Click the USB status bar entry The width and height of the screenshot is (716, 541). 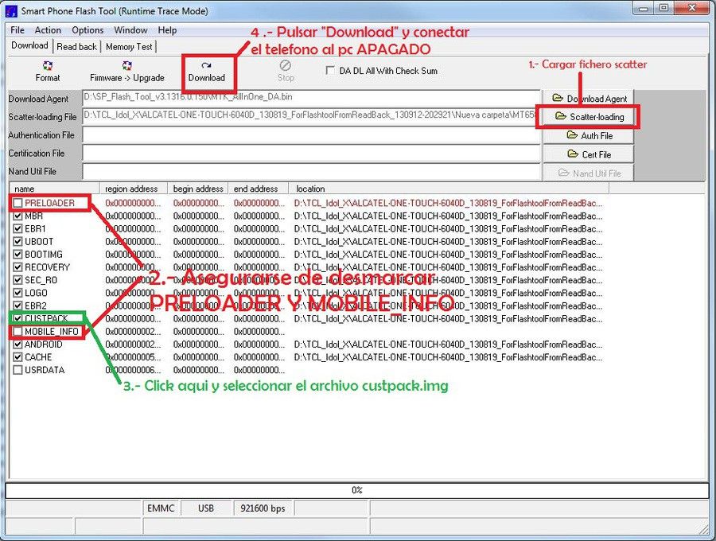[206, 508]
